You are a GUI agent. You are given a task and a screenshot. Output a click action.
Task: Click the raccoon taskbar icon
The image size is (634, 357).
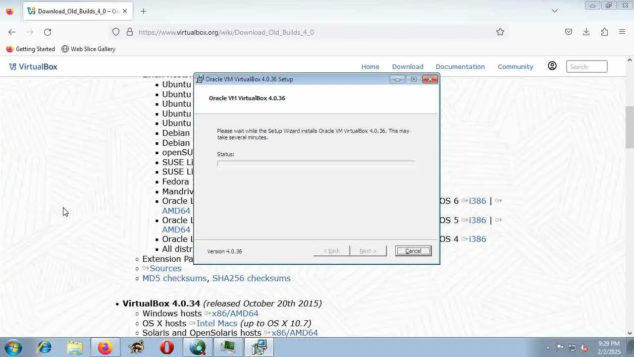[136, 347]
